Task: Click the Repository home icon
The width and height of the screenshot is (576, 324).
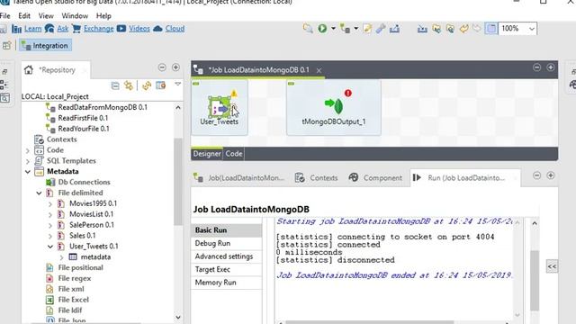Action: [x=29, y=70]
